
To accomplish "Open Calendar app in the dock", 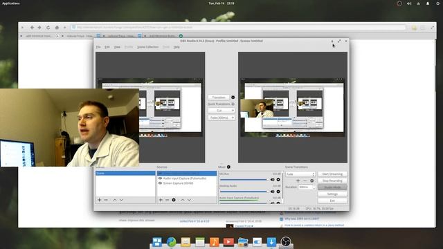I will [200, 242].
